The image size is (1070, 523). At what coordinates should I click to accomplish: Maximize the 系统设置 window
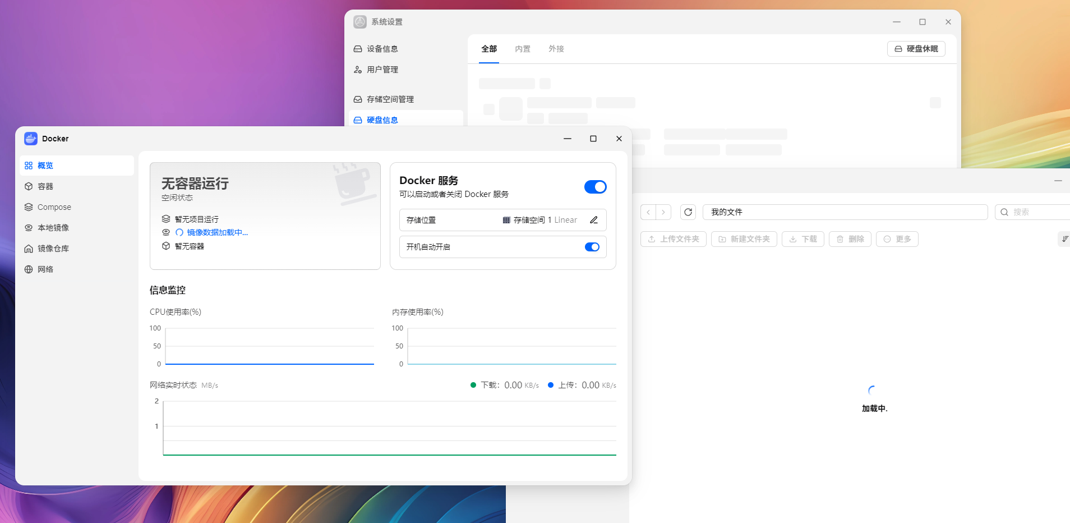pyautogui.click(x=923, y=22)
